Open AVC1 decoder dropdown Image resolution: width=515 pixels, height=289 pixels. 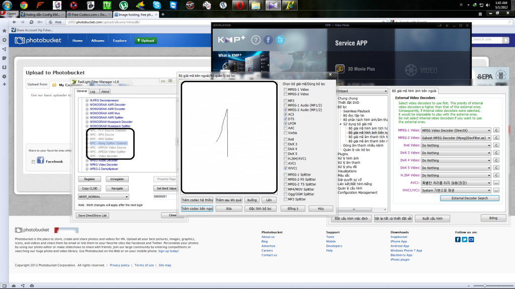(x=456, y=183)
